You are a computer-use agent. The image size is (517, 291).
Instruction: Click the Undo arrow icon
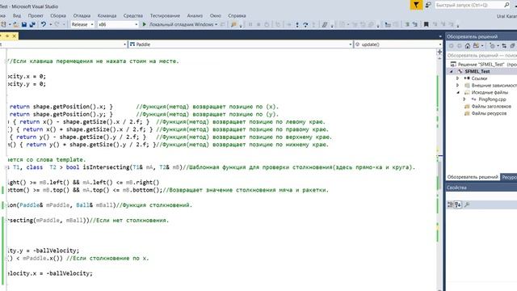point(44,24)
